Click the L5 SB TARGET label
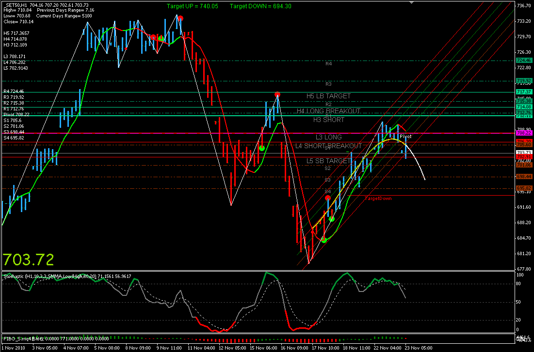The width and height of the screenshot is (534, 352). (x=328, y=161)
